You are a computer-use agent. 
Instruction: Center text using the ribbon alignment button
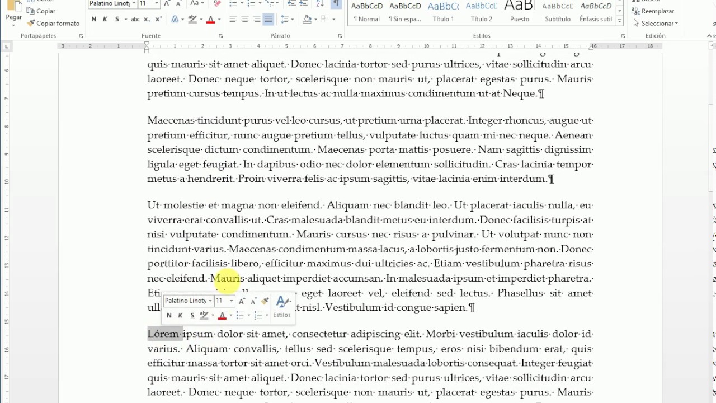(x=244, y=20)
